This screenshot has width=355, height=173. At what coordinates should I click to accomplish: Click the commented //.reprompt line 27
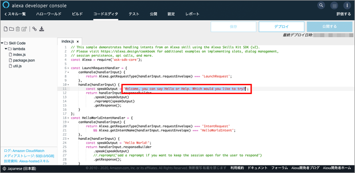[177, 155]
